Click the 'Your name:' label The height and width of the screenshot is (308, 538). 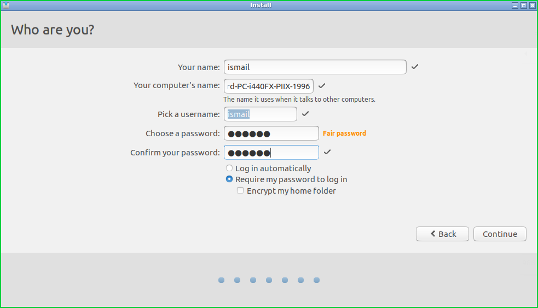tap(199, 67)
